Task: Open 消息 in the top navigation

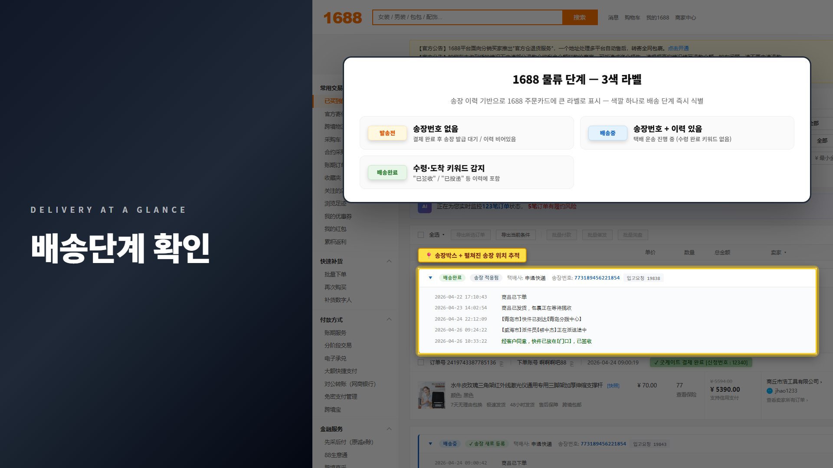Action: (x=613, y=18)
